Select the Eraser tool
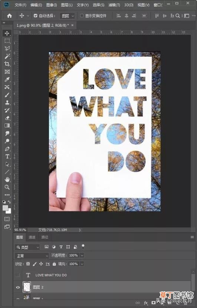The width and height of the screenshot is (197, 308). 7,118
